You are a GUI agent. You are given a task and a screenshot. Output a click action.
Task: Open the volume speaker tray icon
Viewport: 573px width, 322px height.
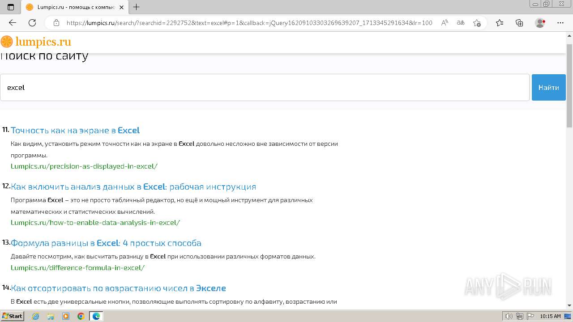coord(509,316)
